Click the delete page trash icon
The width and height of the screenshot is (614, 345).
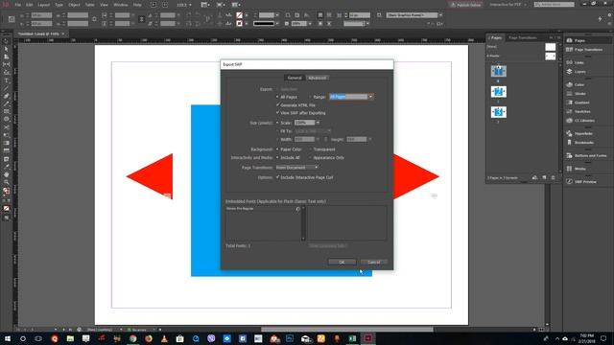point(554,177)
